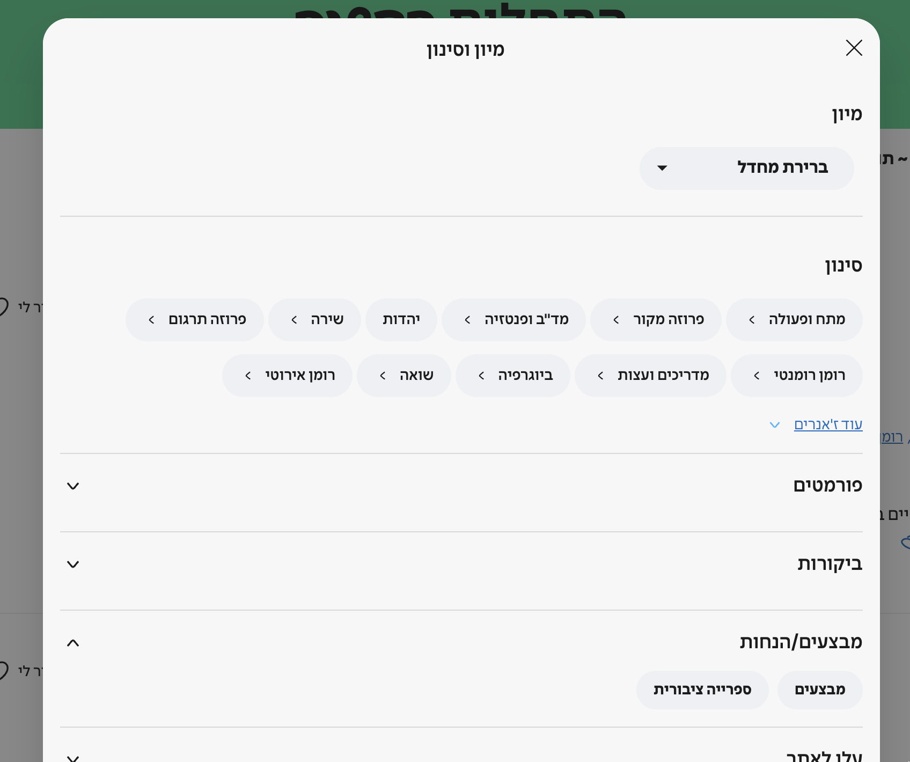Image resolution: width=910 pixels, height=762 pixels.
Task: Select the רומן אירוטי genre chip
Action: [x=287, y=376]
